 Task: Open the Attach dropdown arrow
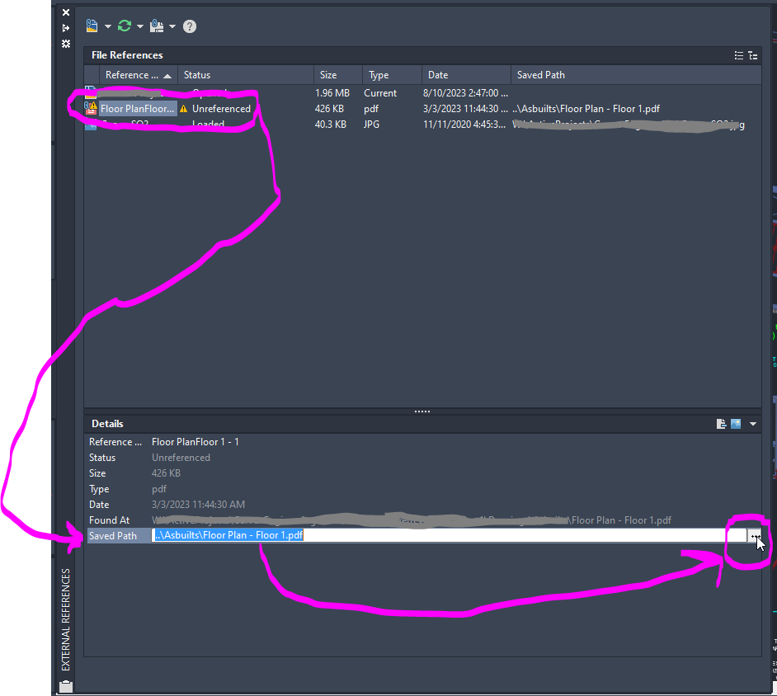107,26
